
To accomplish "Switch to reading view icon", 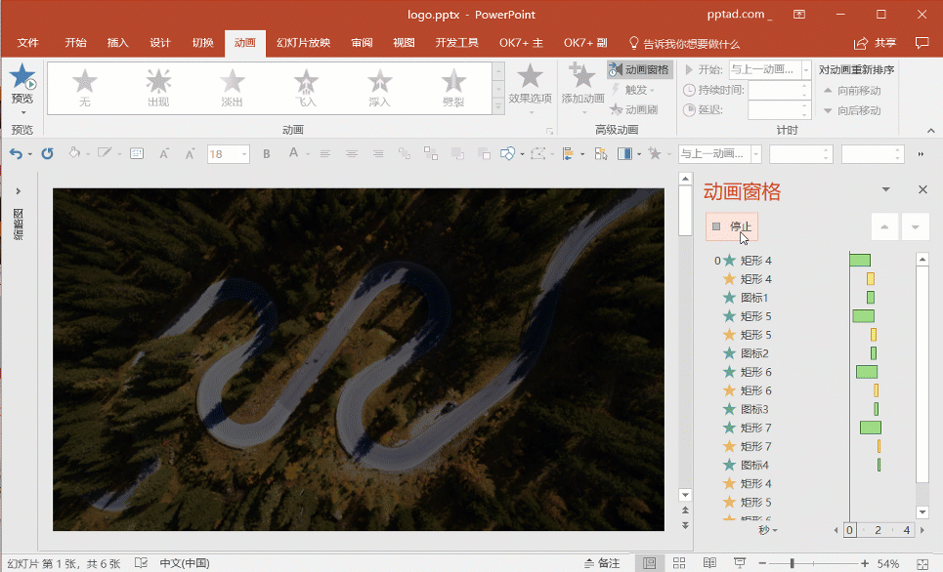I will tap(709, 563).
